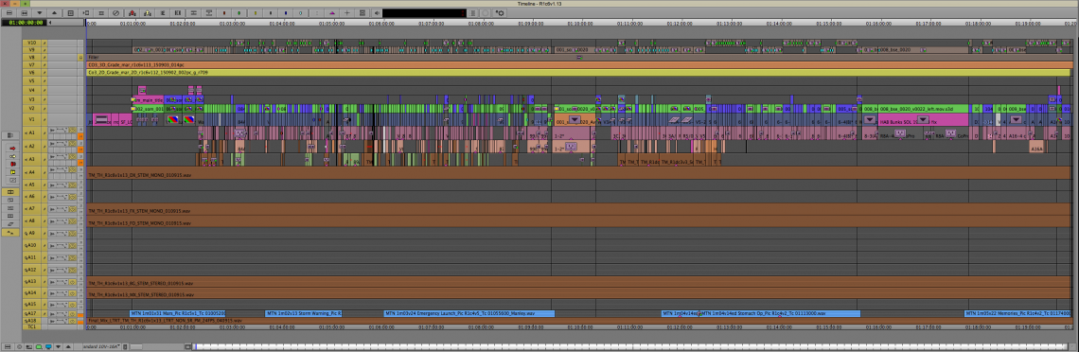1079x352 pixels.
Task: Toggle track selector A4
Action: click(x=31, y=172)
